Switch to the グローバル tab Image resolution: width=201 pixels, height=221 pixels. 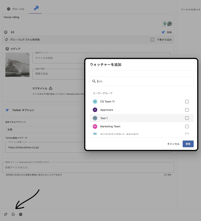[x=16, y=9]
